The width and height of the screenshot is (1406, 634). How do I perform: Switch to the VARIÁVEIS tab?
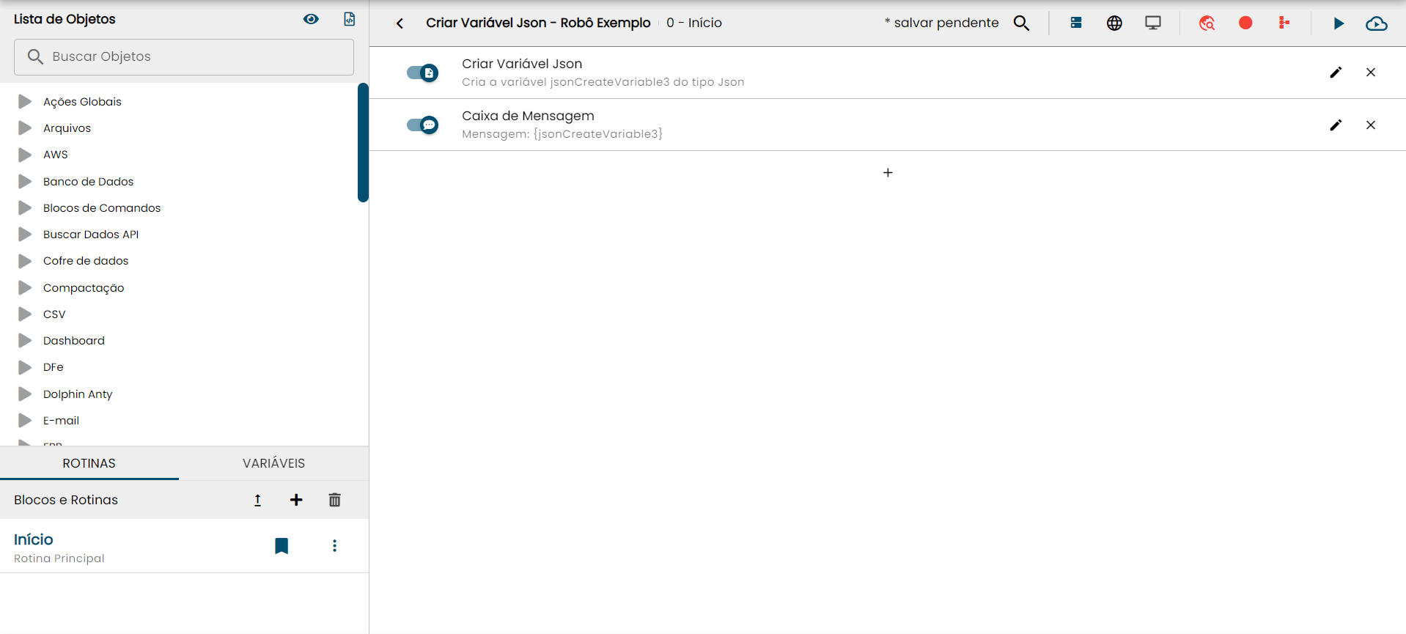pos(273,463)
